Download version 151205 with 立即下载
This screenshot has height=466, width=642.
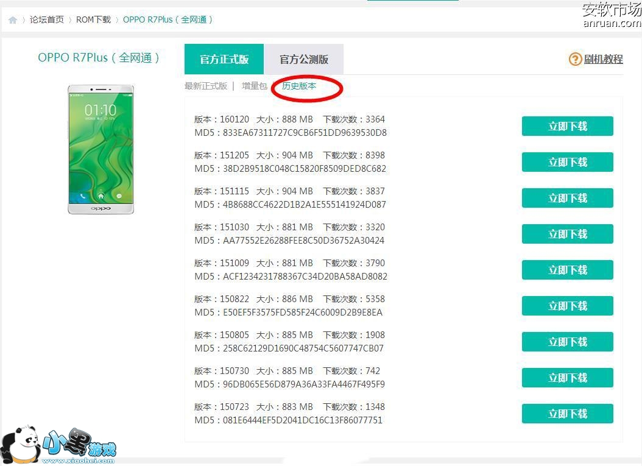pos(568,162)
